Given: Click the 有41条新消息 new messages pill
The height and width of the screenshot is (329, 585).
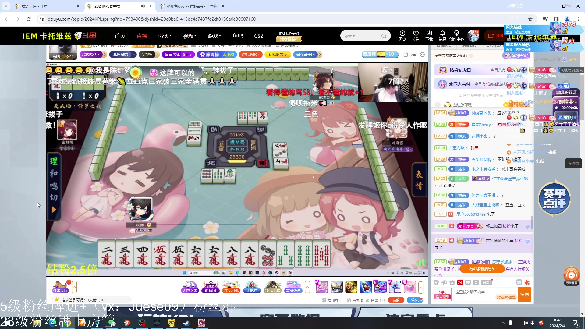Looking at the screenshot, I should pos(482,269).
